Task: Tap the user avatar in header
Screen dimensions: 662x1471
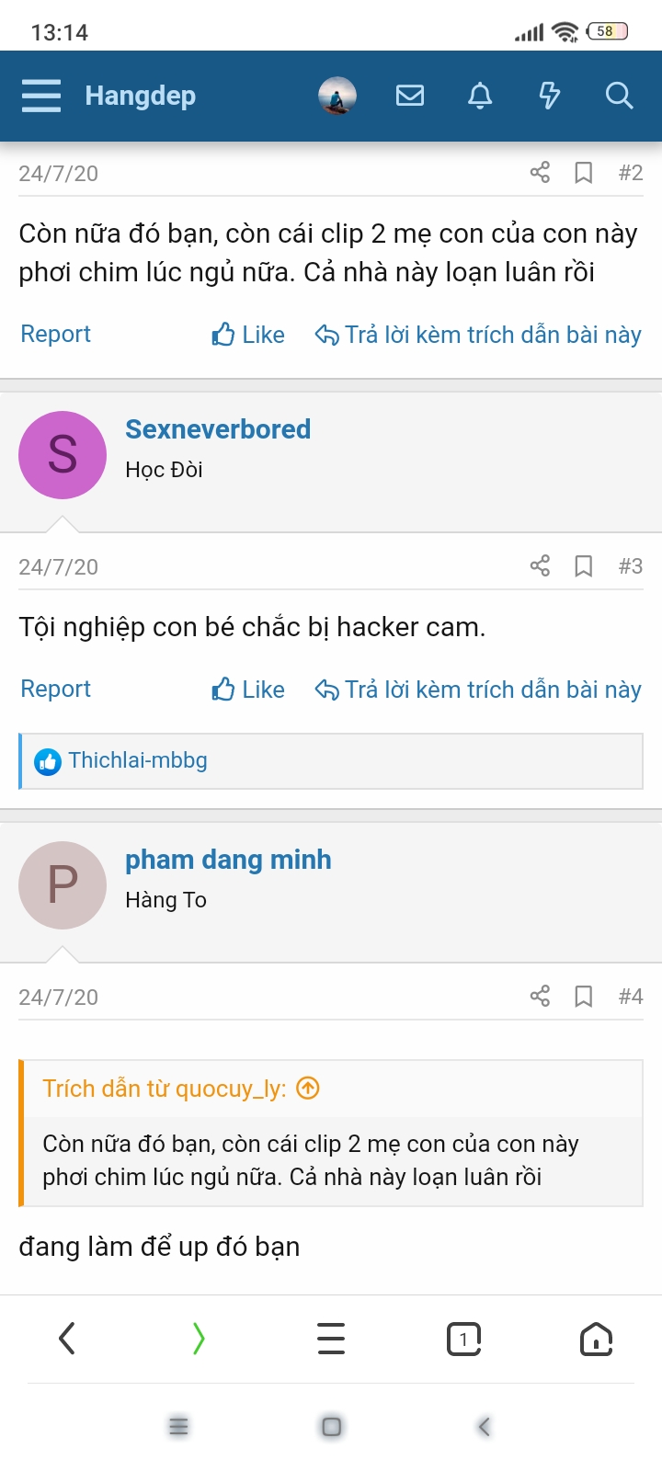Action: 337,96
